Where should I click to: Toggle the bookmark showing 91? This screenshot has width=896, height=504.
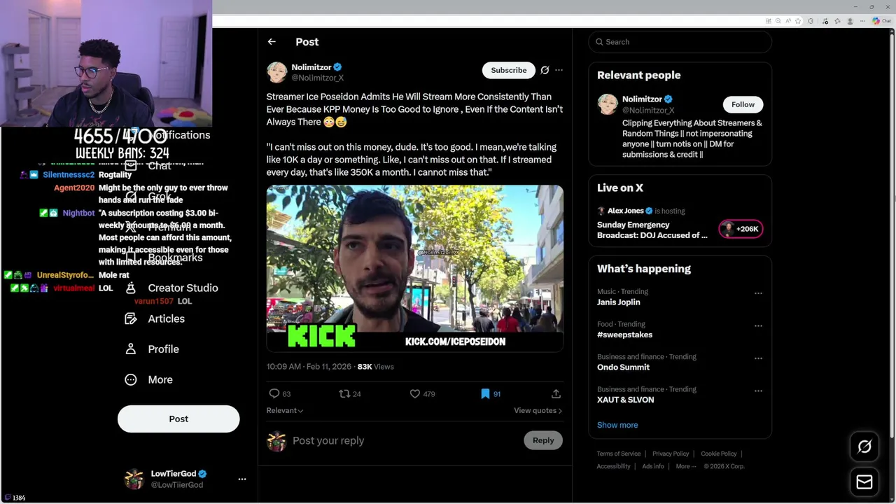coord(490,394)
